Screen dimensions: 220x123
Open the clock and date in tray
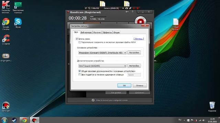212,120
